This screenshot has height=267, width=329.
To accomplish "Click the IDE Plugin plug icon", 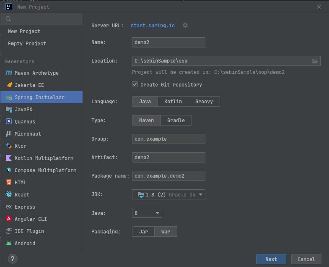I will click(x=9, y=231).
